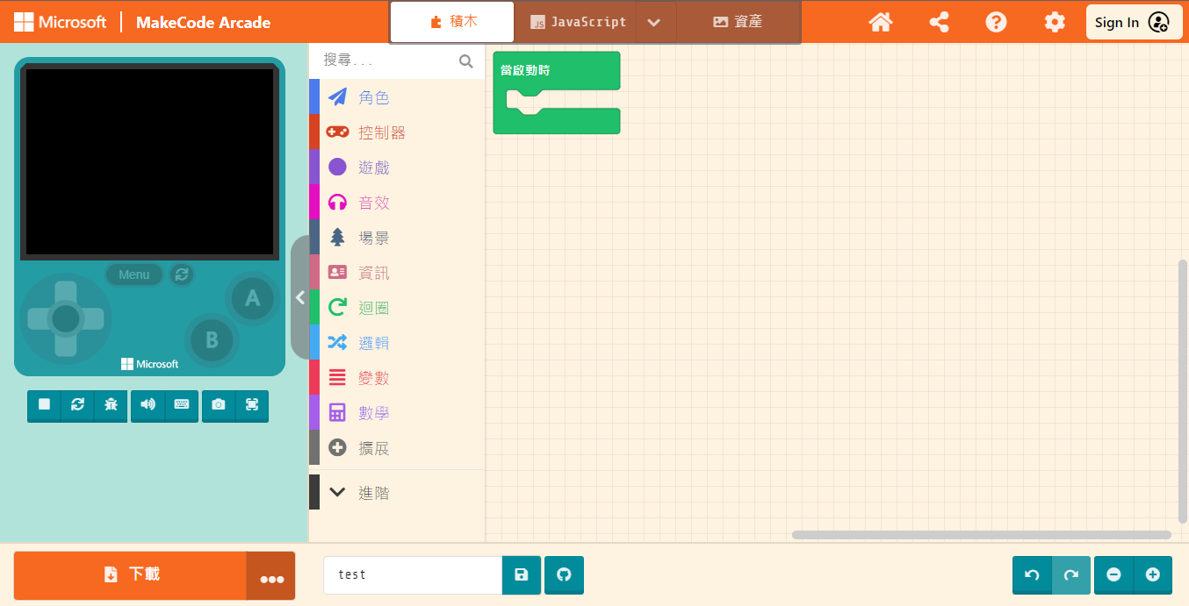Take a simulator screenshot
This screenshot has width=1189, height=606.
219,404
